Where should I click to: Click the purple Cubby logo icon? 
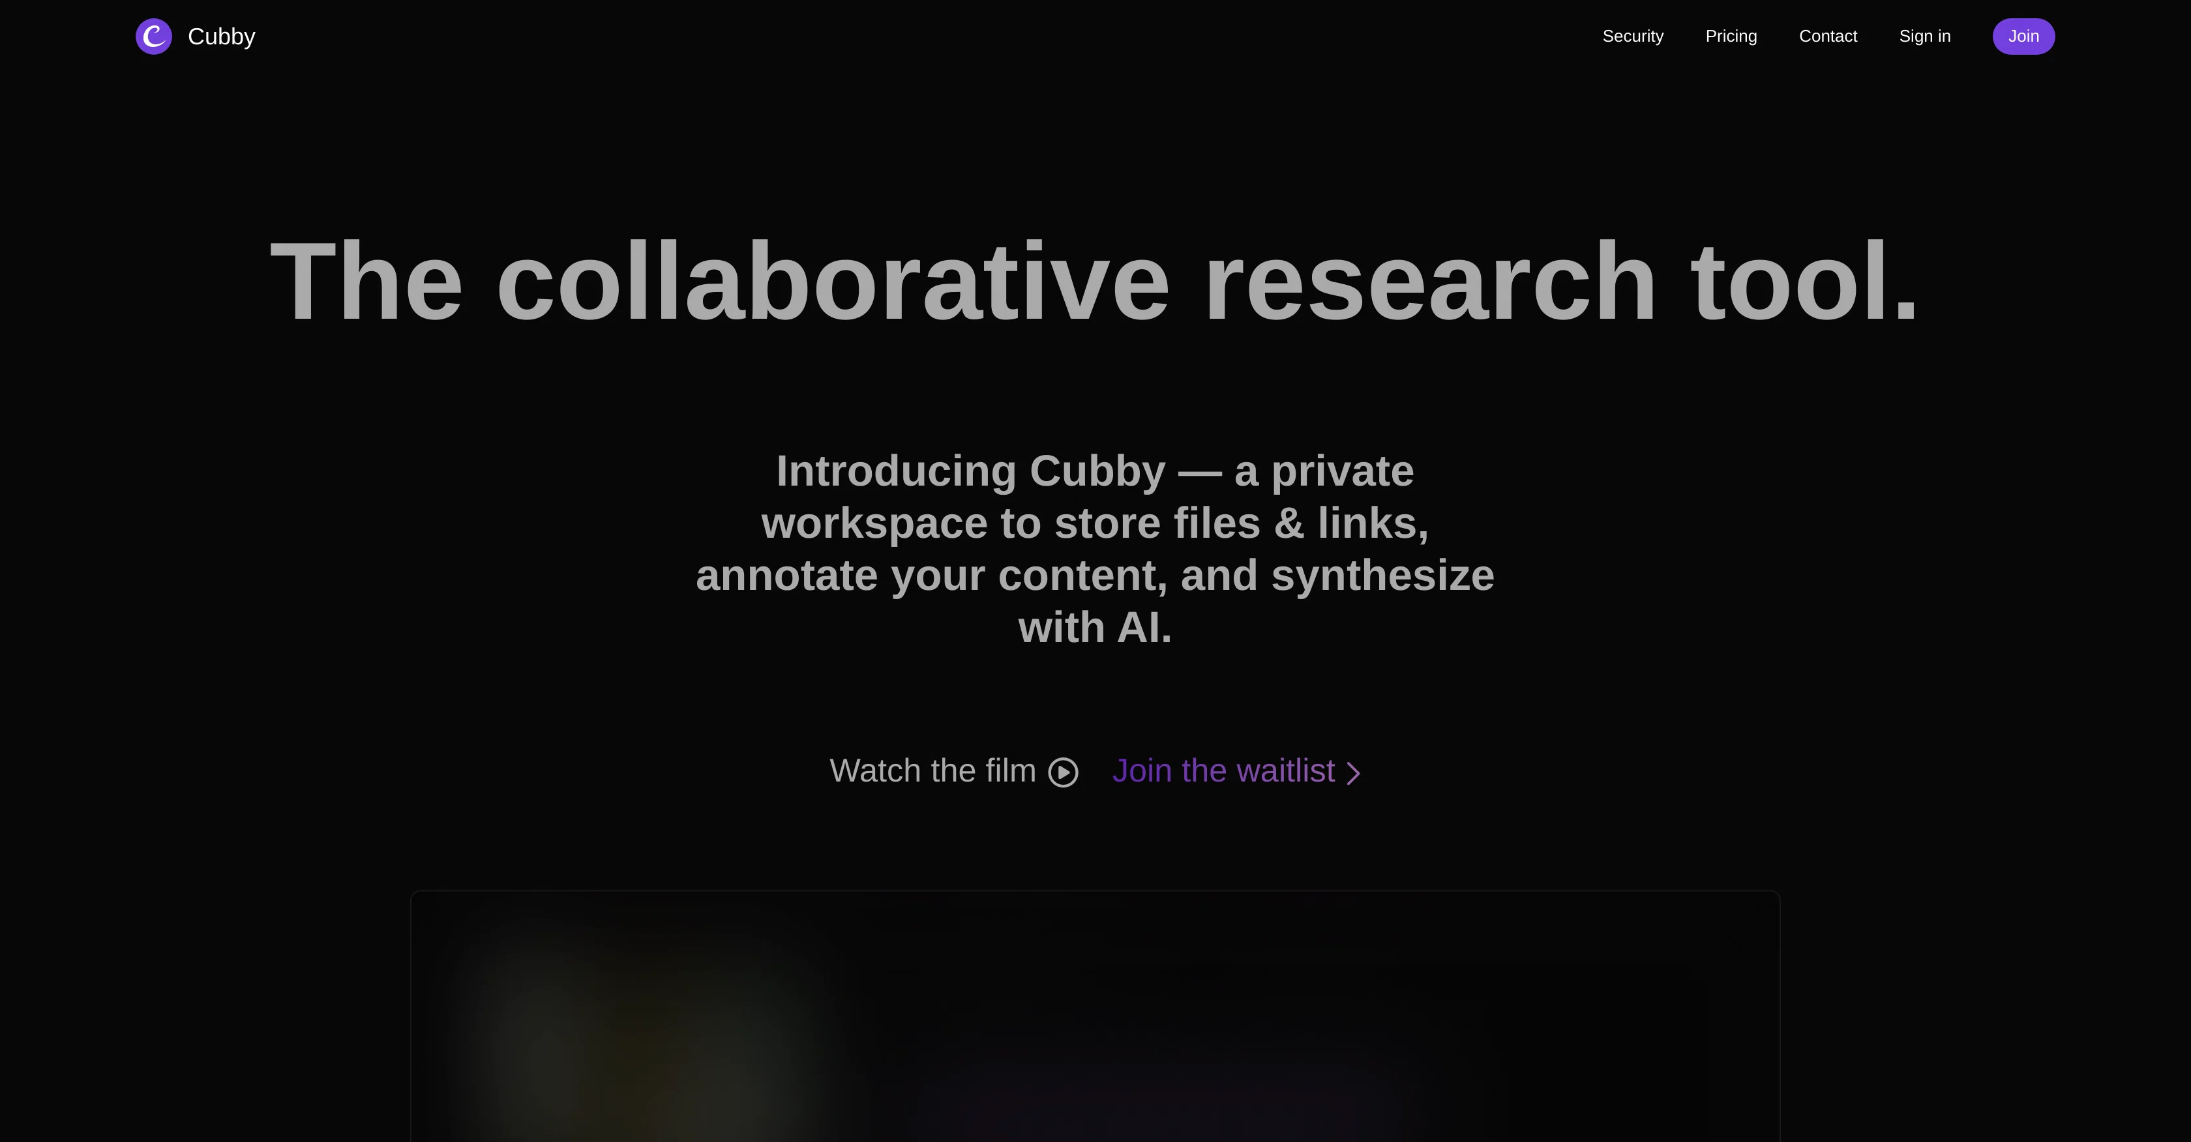154,37
